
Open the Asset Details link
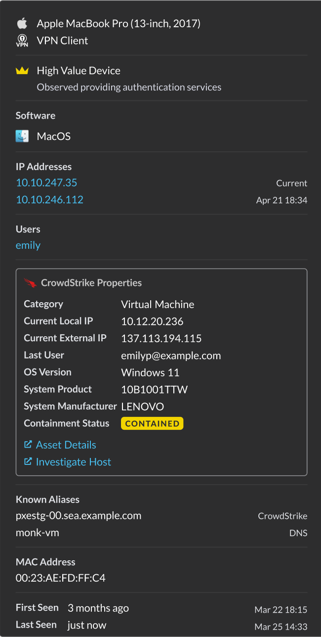(66, 445)
